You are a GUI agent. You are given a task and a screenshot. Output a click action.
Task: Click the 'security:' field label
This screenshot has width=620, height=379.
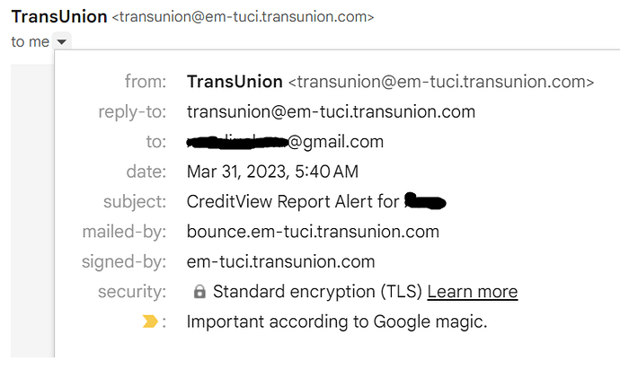point(133,292)
